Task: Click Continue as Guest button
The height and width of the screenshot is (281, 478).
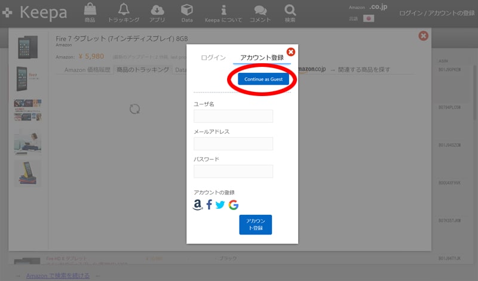Action: click(263, 79)
